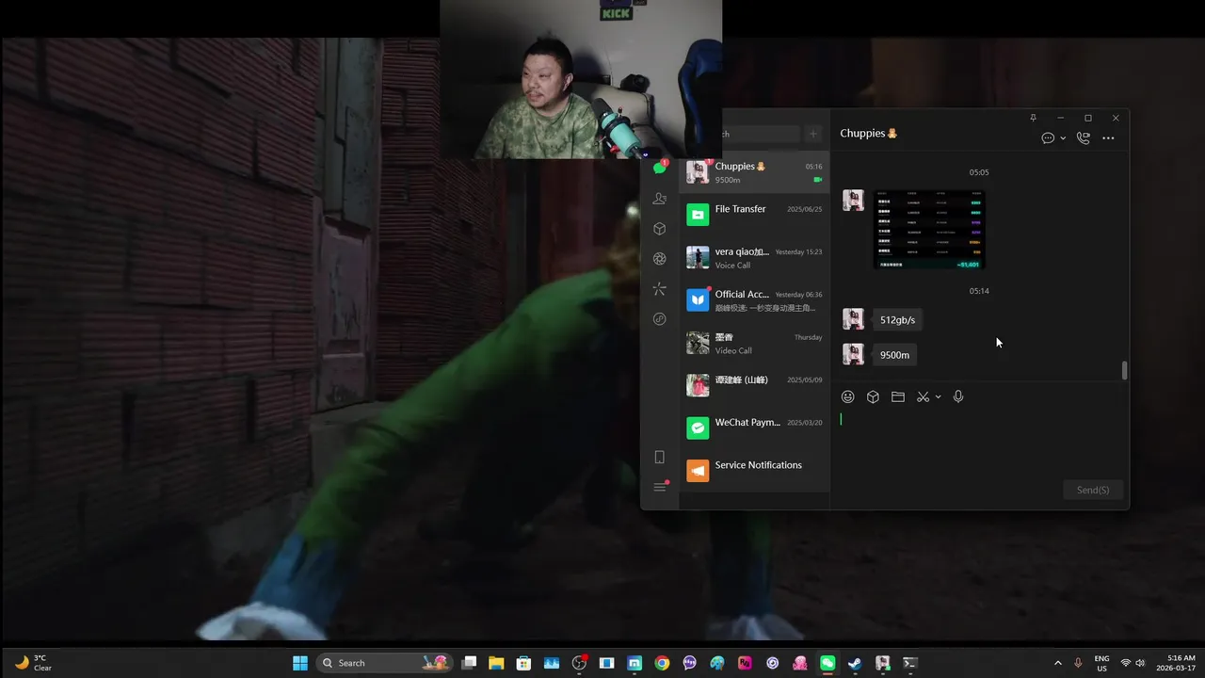This screenshot has height=678, width=1205.
Task: Open the WeChat Payment chat
Action: pyautogui.click(x=754, y=428)
